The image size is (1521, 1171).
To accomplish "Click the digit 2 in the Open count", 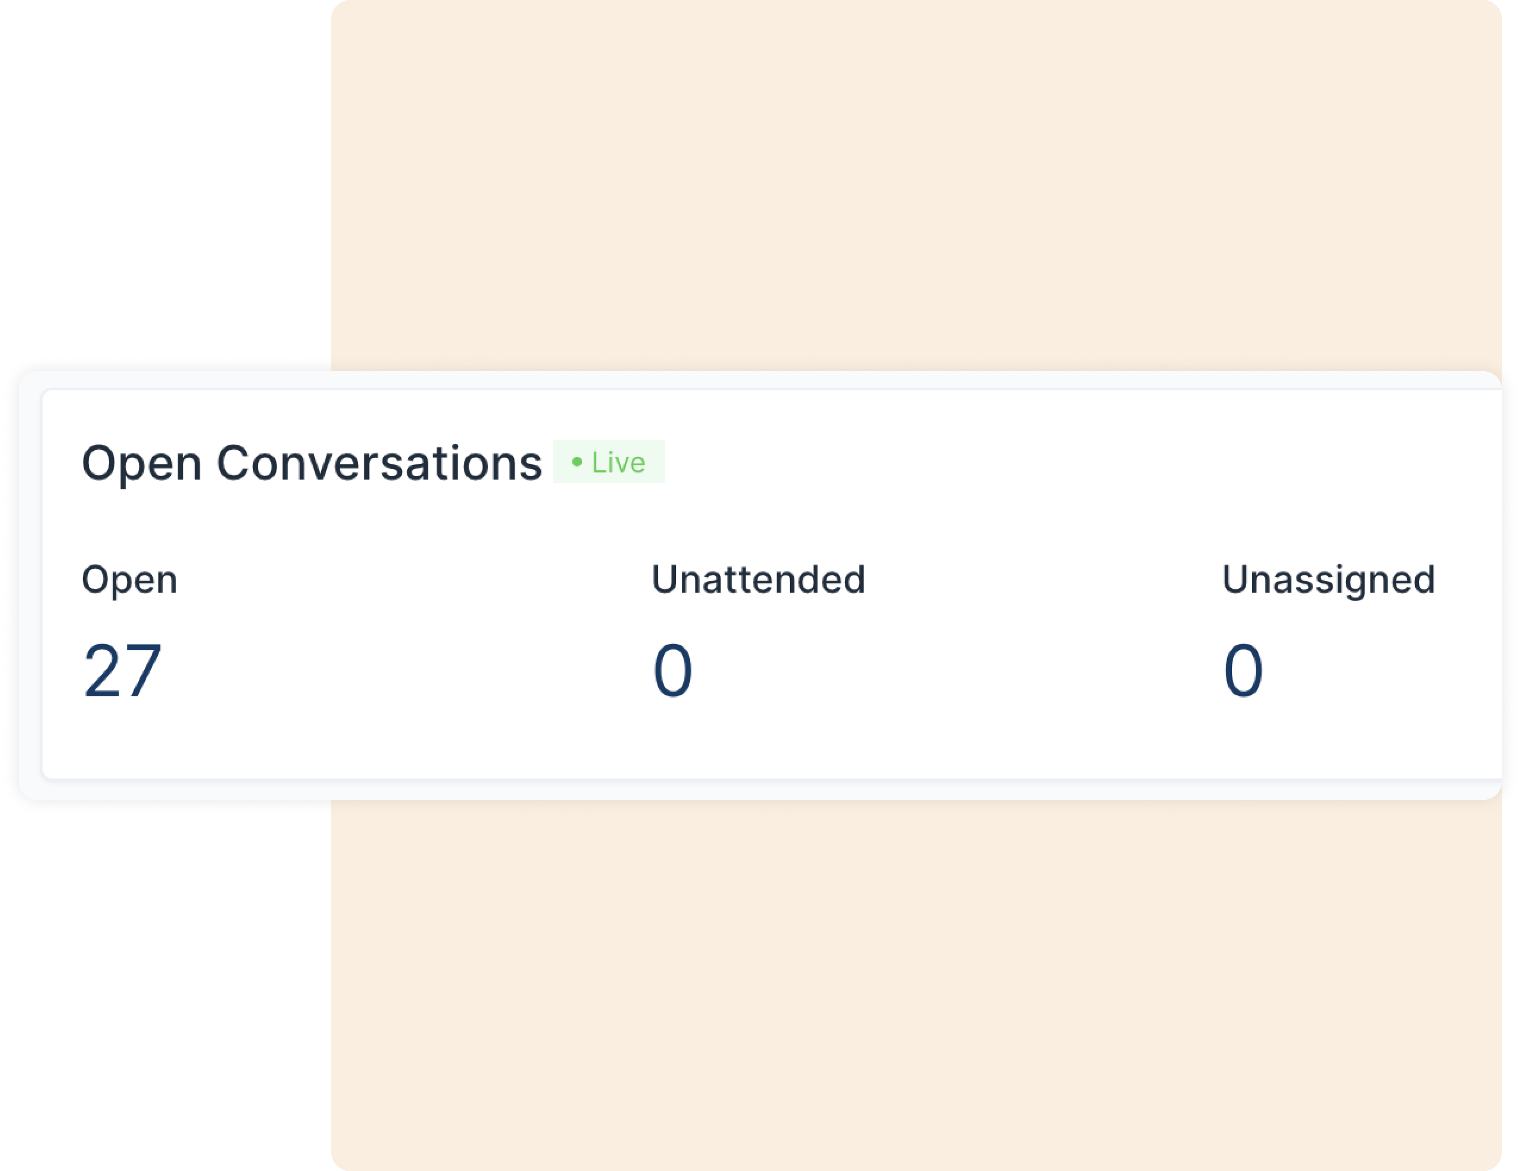I will 103,670.
